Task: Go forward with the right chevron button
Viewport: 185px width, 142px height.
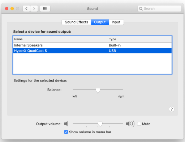Action: click(x=34, y=9)
